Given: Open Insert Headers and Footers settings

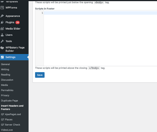Looking at the screenshot, I should 12,107.
